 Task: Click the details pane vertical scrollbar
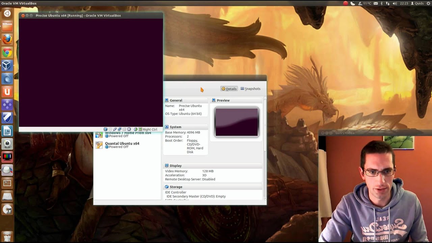(x=265, y=148)
